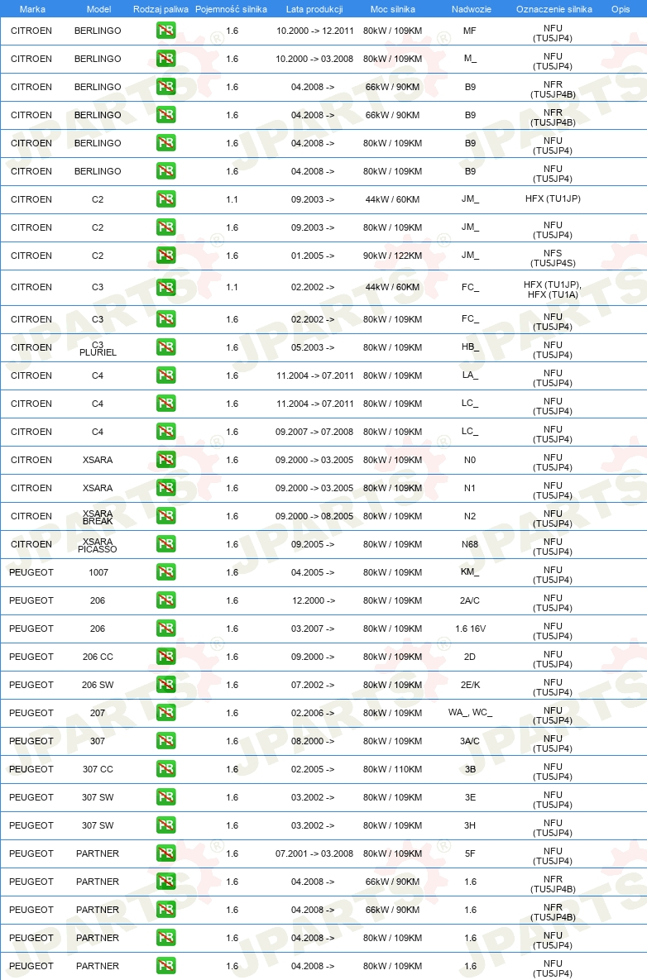Click the fuel icon in the Peugeot 1007 row
This screenshot has width=647, height=980.
tap(165, 572)
